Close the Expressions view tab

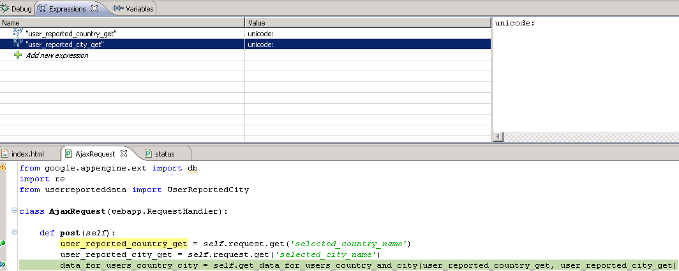point(94,8)
